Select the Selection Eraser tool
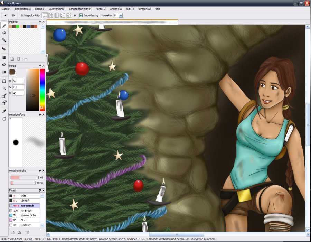Image resolution: width=311 pixels, height=242 pixels. pos(4,103)
